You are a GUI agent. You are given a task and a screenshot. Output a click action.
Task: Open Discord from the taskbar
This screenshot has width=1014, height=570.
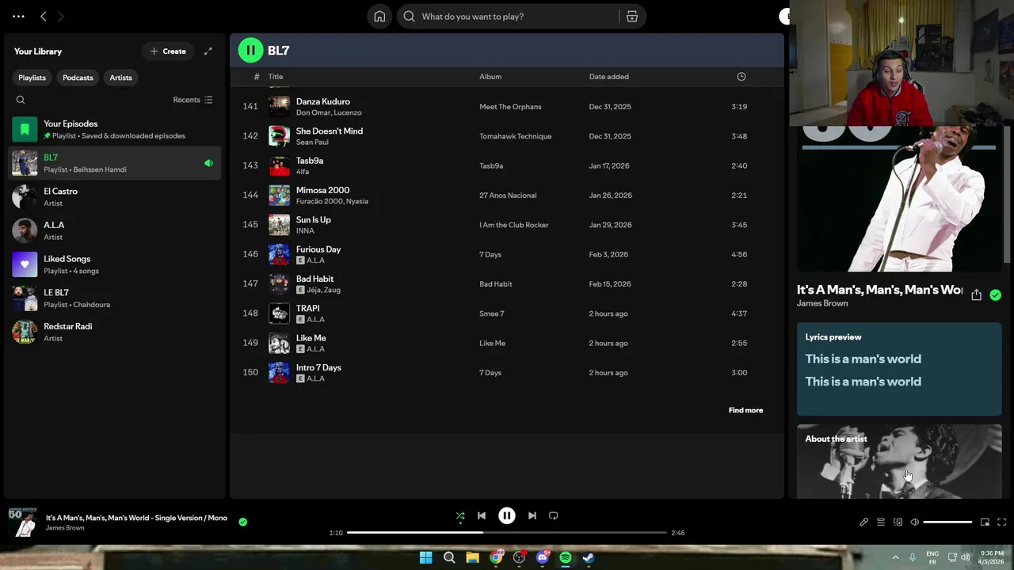click(x=543, y=557)
